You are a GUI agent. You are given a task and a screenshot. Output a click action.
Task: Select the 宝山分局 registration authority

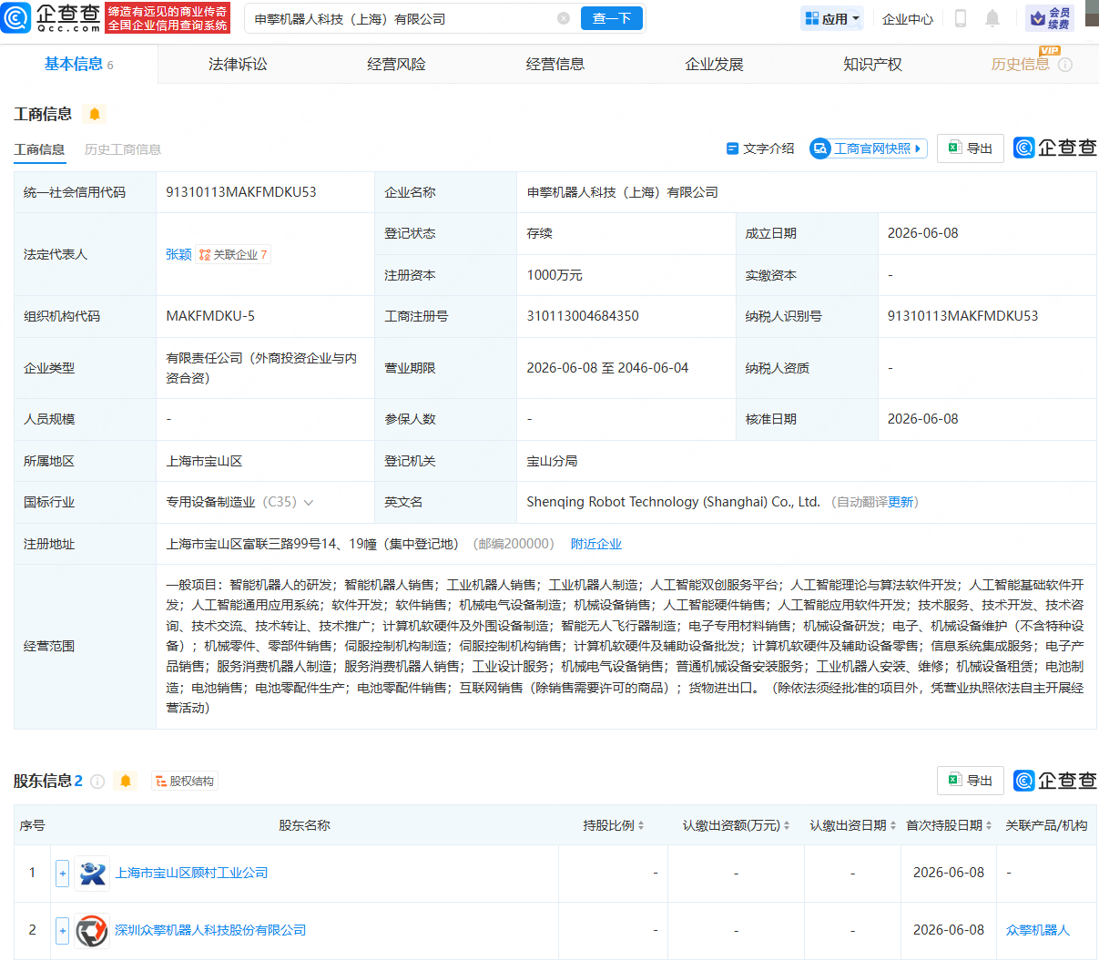[x=552, y=461]
